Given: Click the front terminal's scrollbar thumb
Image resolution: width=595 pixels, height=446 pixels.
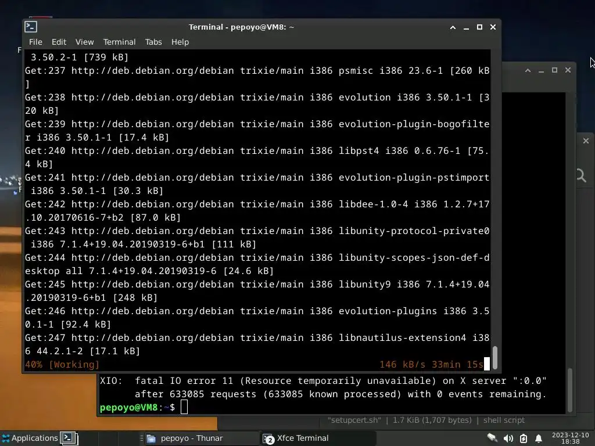Looking at the screenshot, I should click(x=495, y=357).
